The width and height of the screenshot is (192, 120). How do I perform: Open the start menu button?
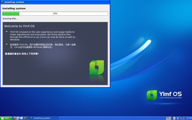tap(6, 118)
